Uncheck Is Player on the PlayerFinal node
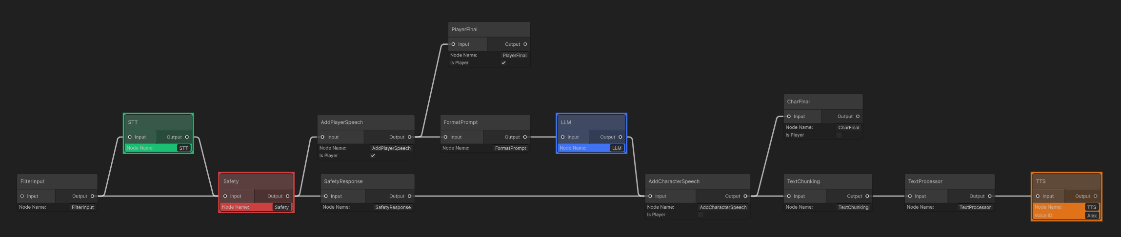Image resolution: width=1121 pixels, height=237 pixels. [503, 63]
